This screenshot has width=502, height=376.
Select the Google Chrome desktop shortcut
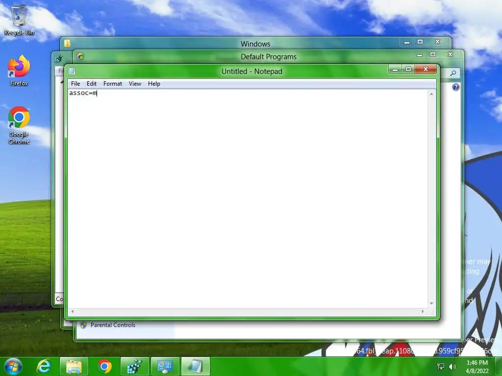[19, 125]
